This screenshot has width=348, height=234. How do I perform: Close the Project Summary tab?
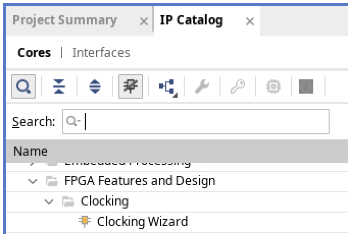144,21
